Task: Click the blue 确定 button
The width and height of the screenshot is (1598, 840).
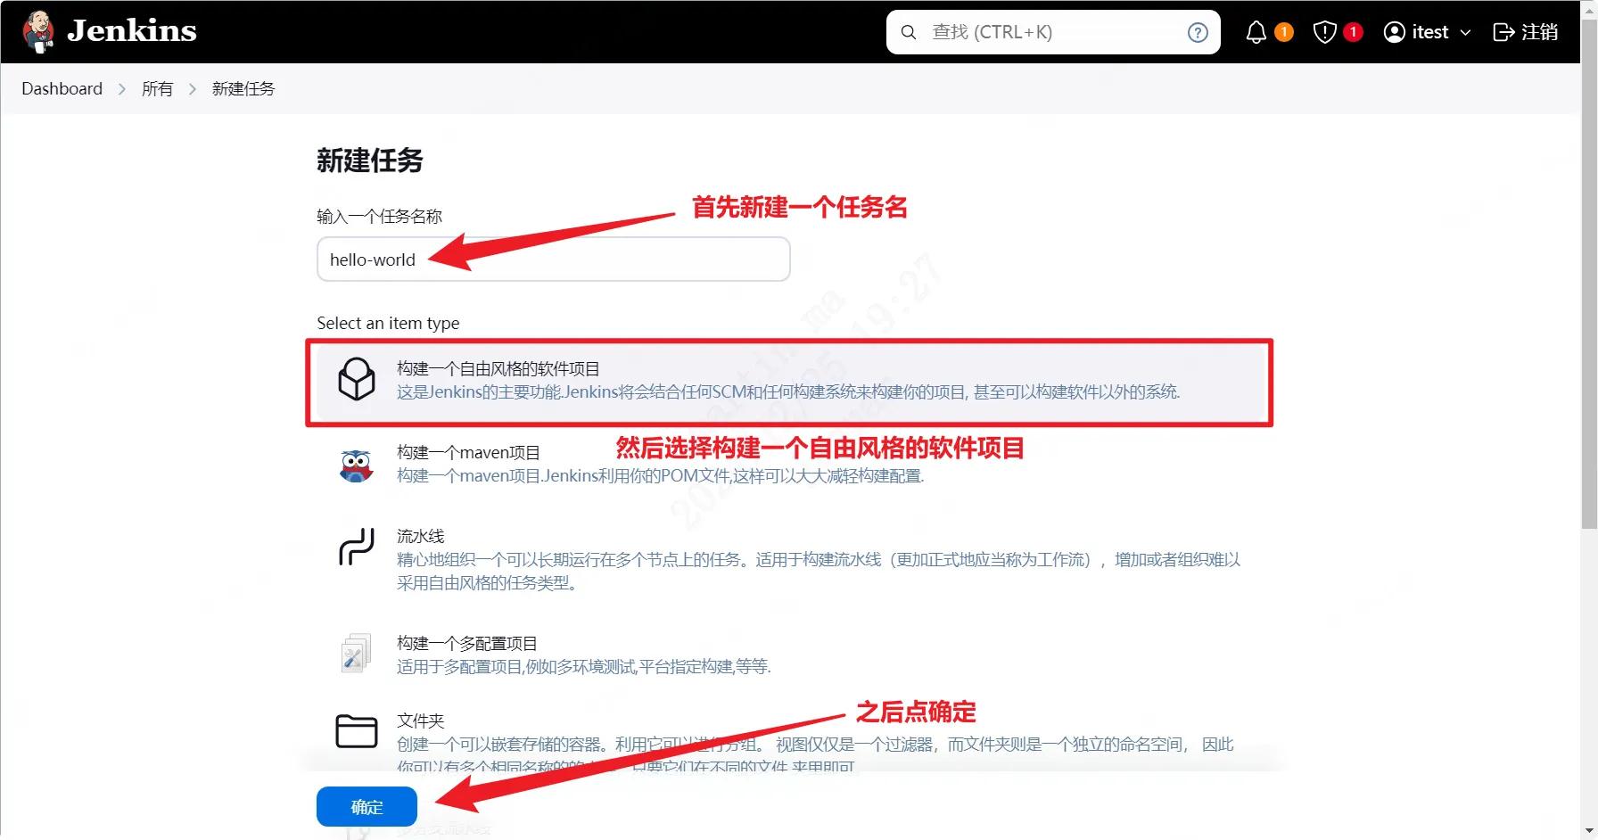Action: 367,807
